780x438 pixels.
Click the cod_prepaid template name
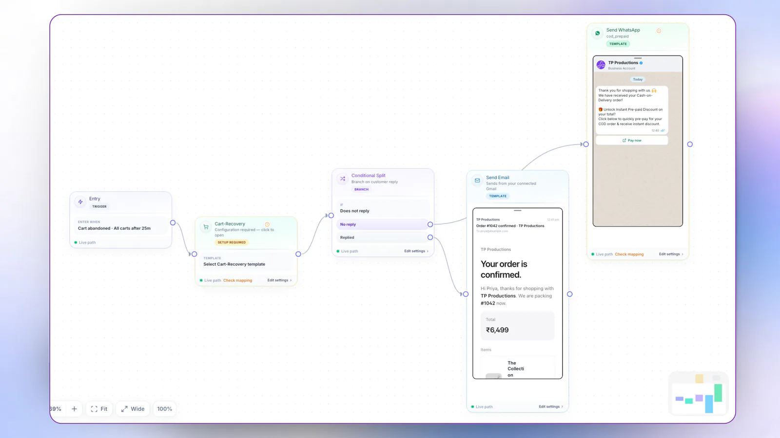tap(617, 36)
